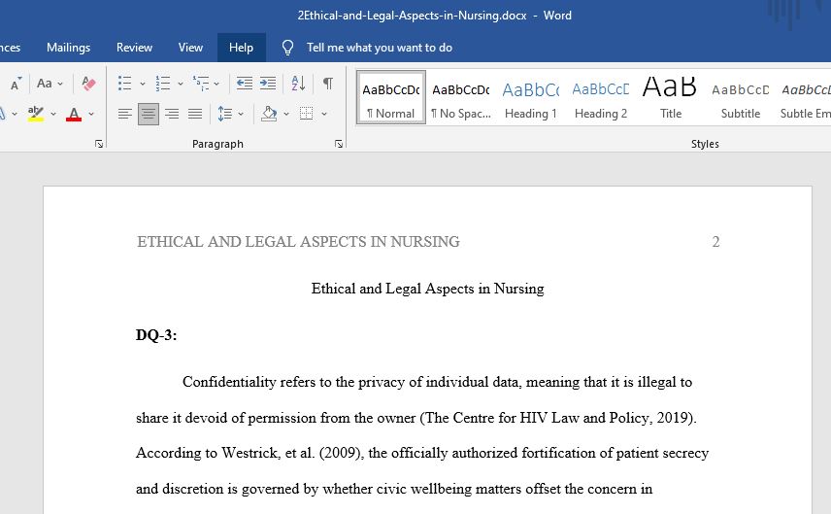
Task: Click the ETHICAL AND LEGAL ASPECTS IN NURSING header
Action: (x=298, y=242)
